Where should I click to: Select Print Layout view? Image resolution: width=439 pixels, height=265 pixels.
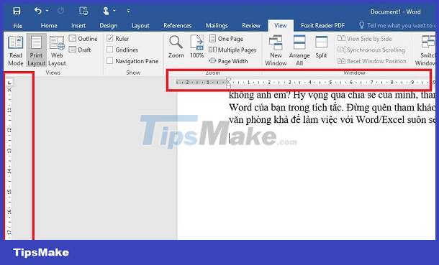click(x=37, y=50)
